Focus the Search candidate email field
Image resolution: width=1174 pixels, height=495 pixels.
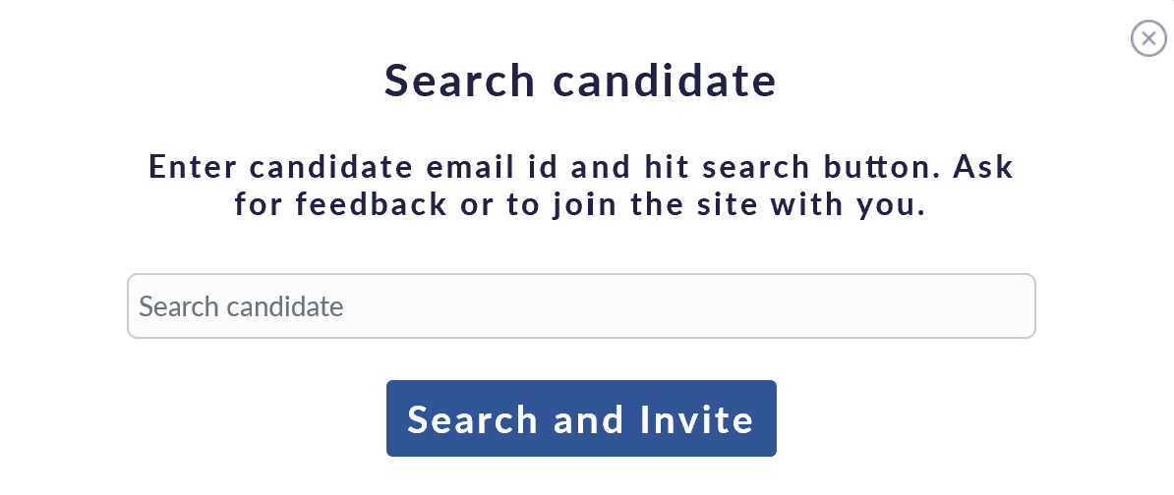[x=581, y=306]
